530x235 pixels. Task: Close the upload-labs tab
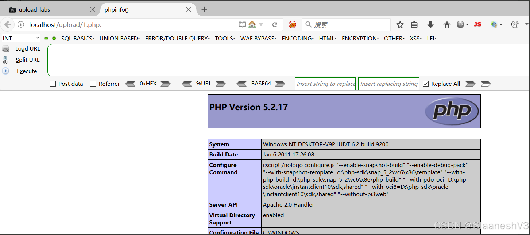(93, 9)
